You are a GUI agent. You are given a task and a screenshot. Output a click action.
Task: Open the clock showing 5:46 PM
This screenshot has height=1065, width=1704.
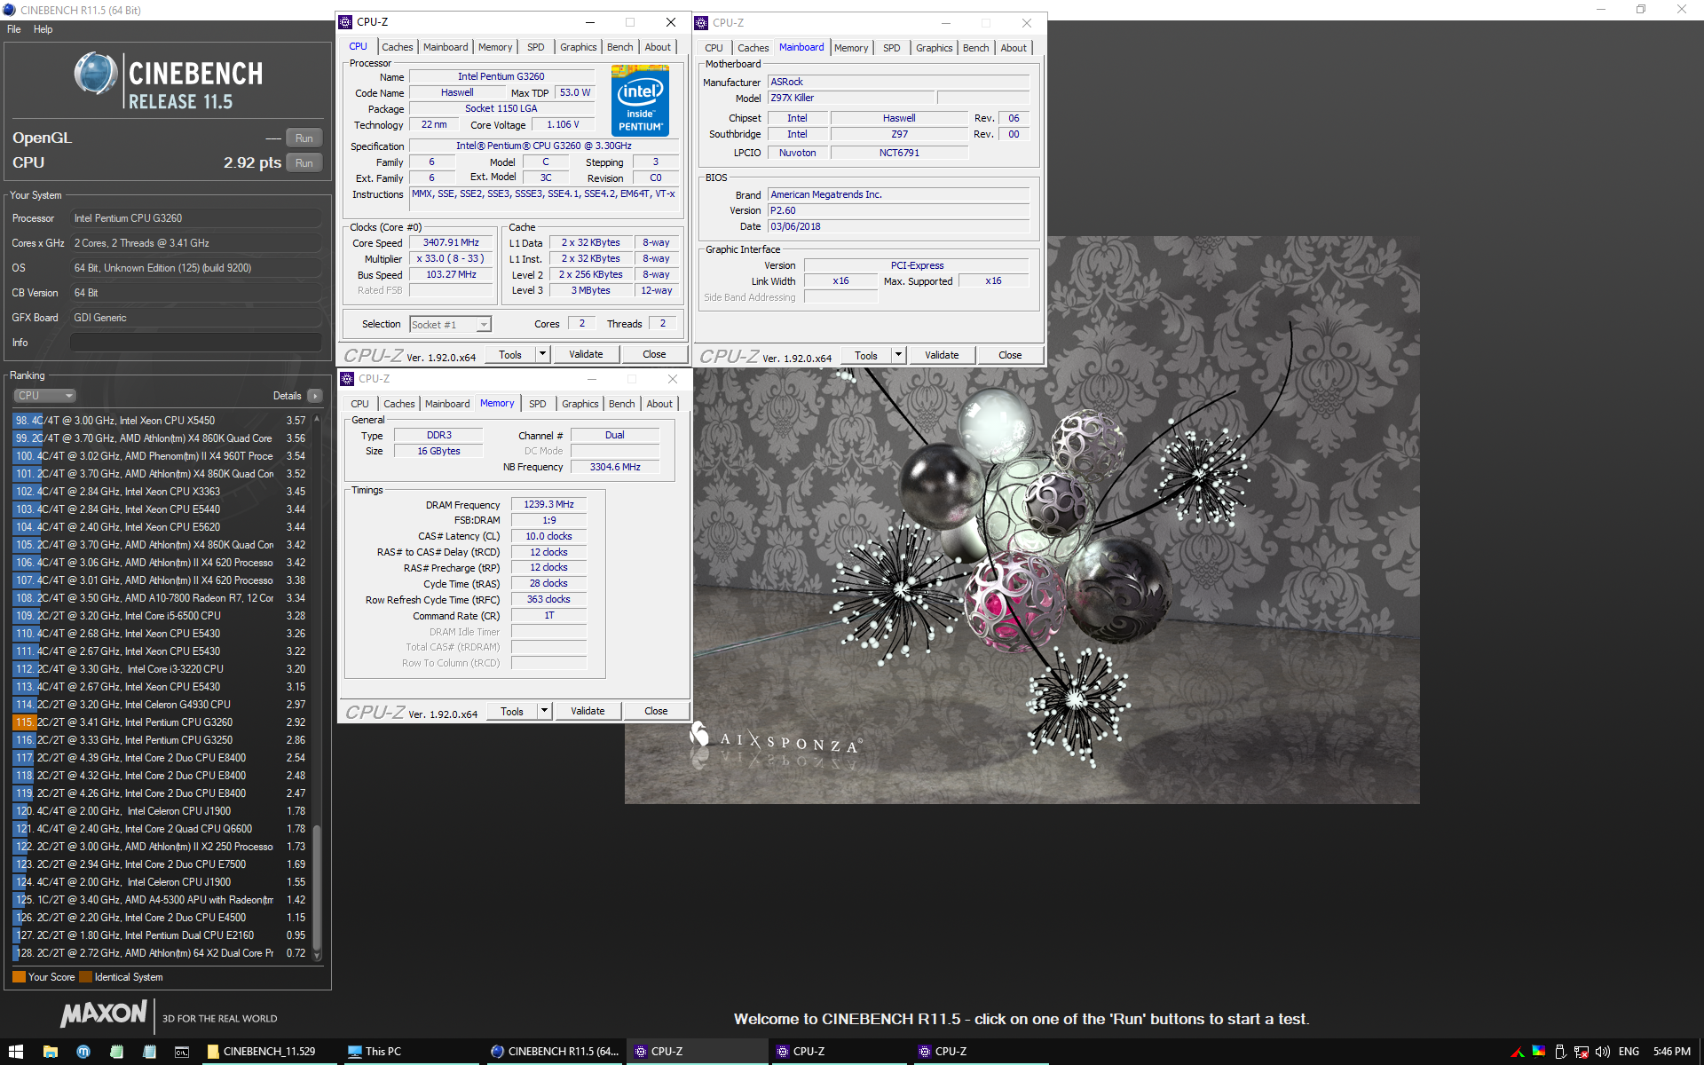coord(1672,1052)
